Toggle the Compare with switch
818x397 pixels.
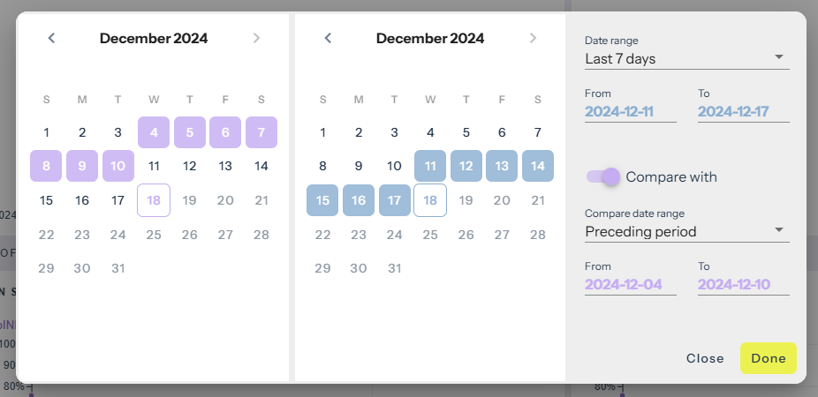603,176
